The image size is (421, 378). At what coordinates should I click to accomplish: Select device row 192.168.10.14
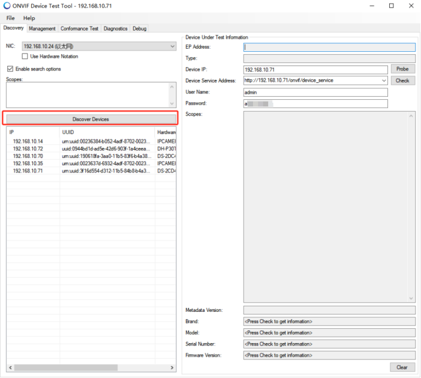(91, 141)
